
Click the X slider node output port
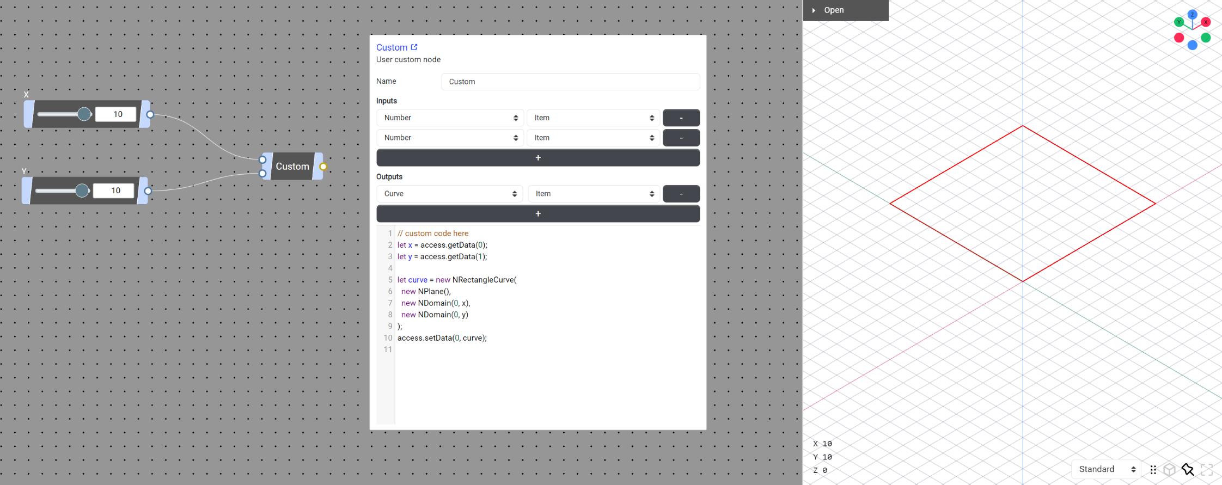(x=150, y=114)
